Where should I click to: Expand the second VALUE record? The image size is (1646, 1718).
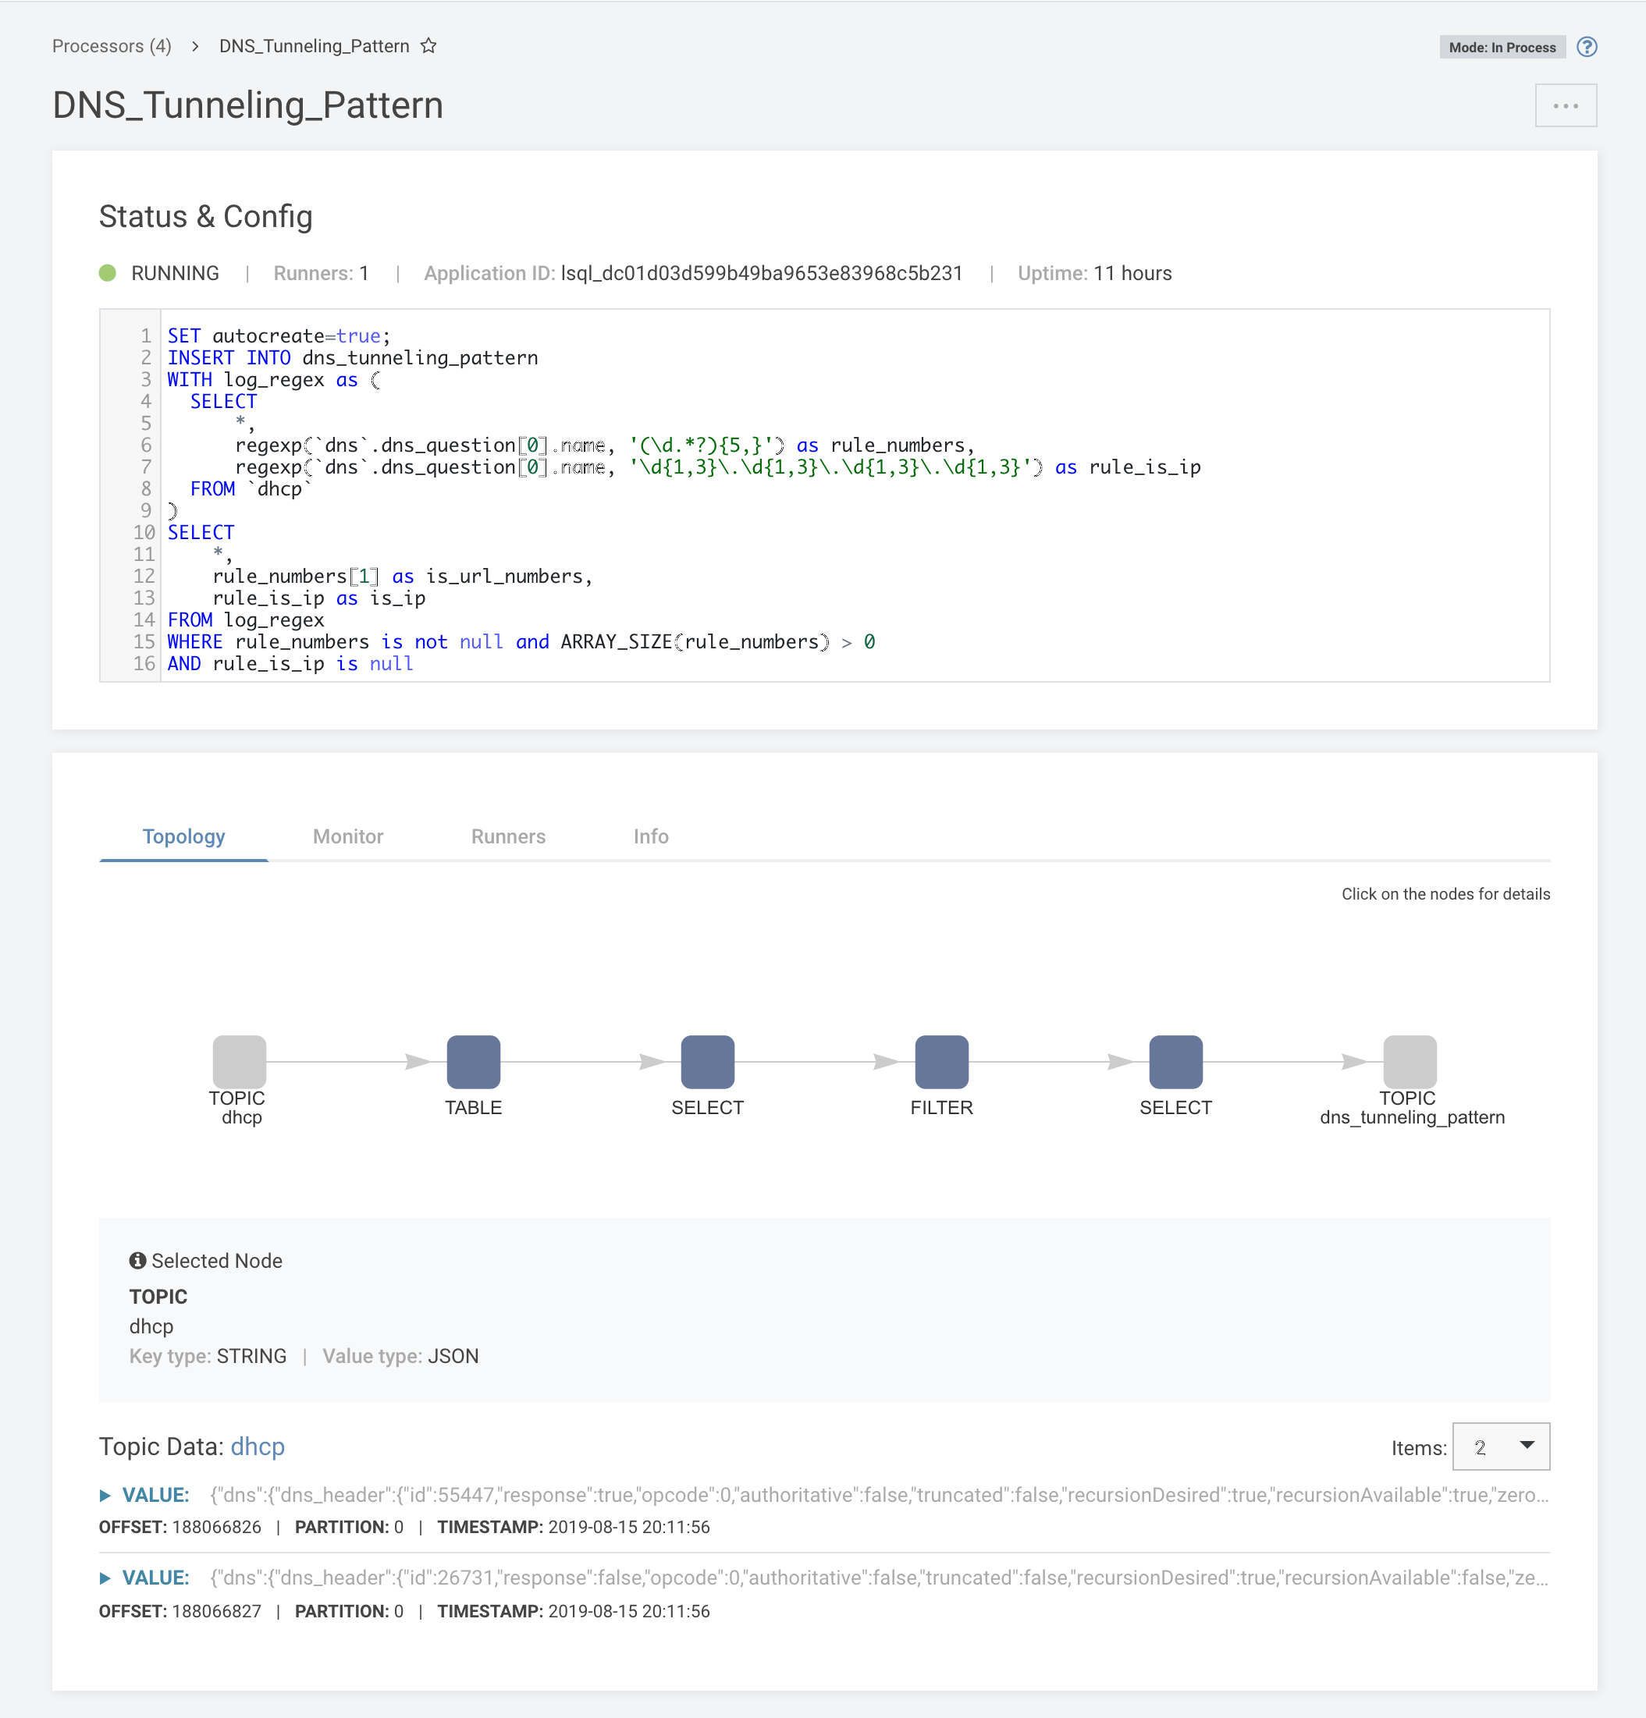point(107,1578)
